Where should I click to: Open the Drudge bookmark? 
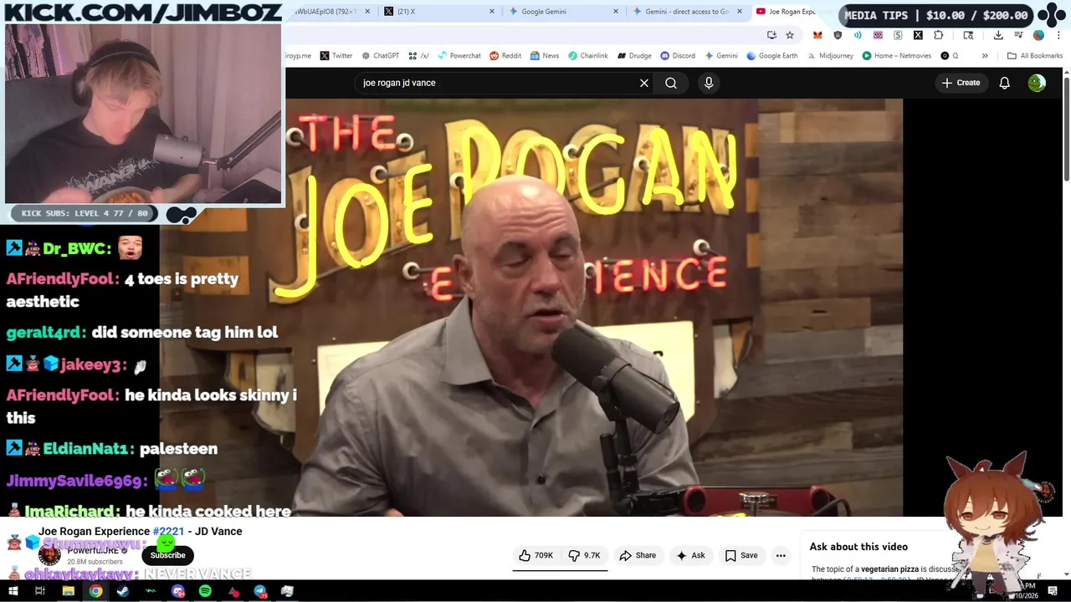tap(634, 56)
